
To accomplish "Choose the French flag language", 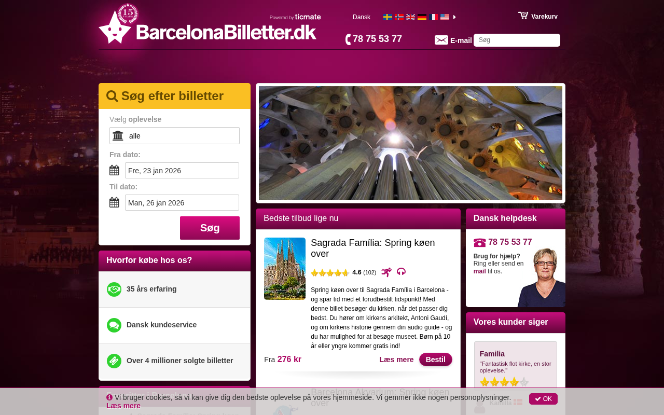I will pos(433,17).
